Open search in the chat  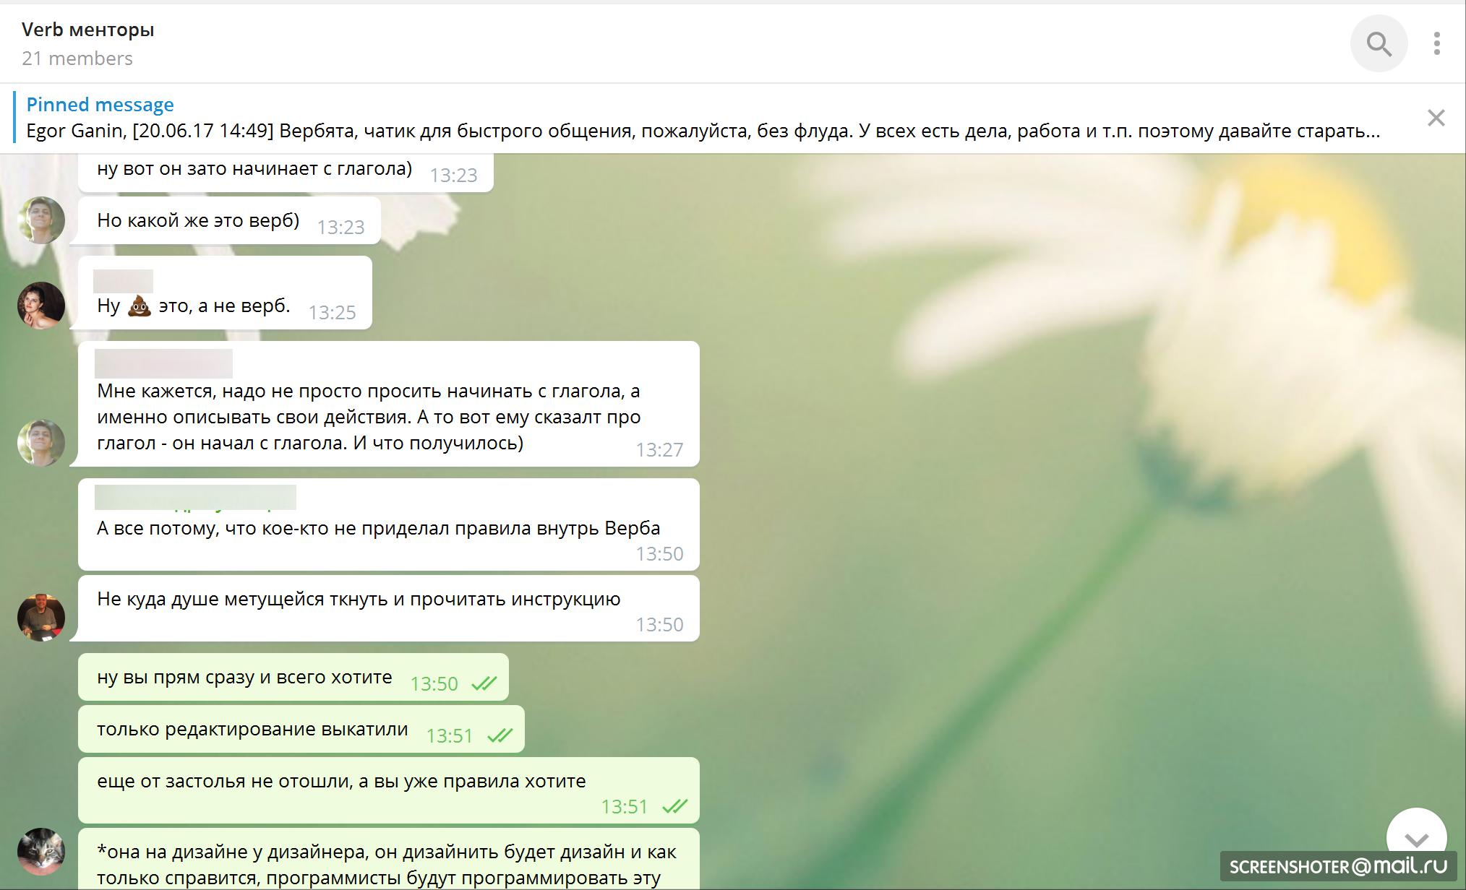1378,44
